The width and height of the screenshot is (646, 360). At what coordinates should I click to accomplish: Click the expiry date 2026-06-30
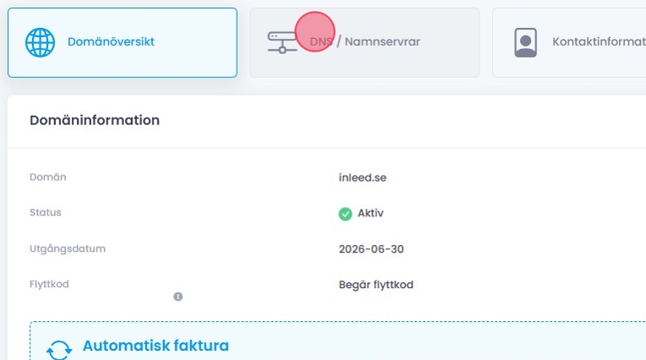click(373, 249)
